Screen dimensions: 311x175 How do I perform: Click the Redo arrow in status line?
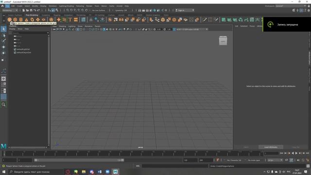39,10
